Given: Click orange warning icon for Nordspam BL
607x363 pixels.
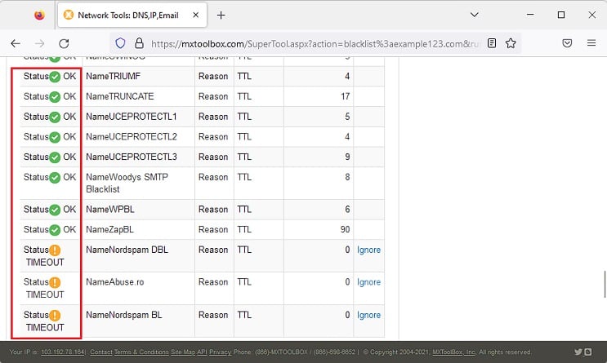Looking at the screenshot, I should 55,316.
